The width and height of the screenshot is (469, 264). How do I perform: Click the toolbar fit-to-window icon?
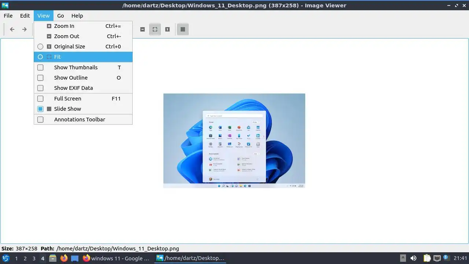click(155, 29)
